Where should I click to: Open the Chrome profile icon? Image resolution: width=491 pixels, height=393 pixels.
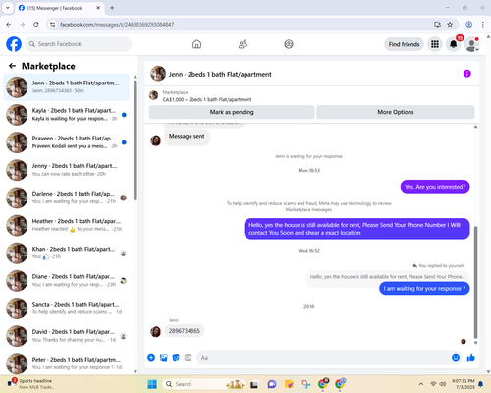coord(468,25)
